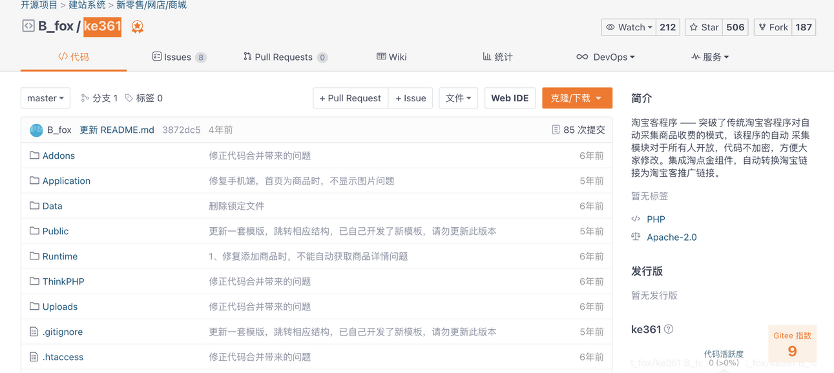
Task: Click the help icon next to ke361
Action: (x=669, y=329)
